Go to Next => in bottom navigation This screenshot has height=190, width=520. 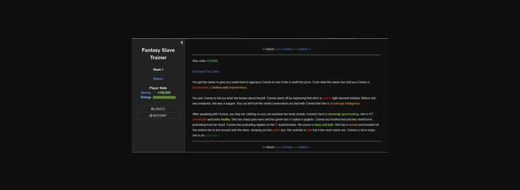click(x=306, y=147)
